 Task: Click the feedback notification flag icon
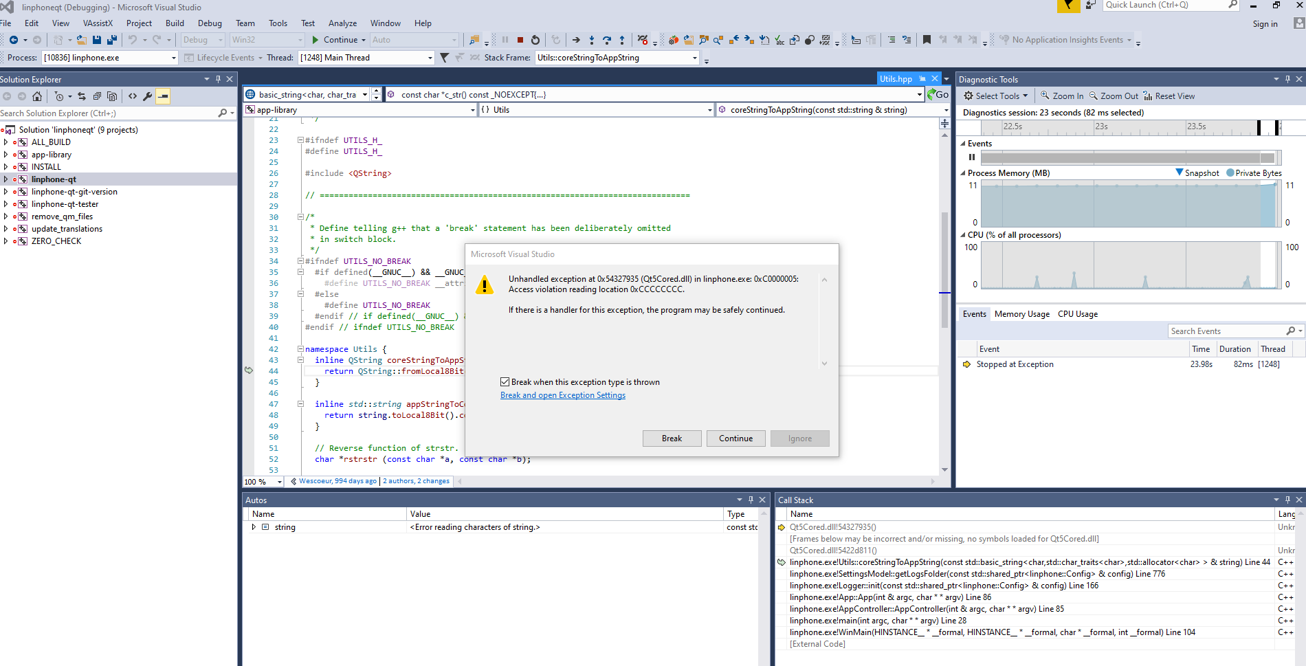pyautogui.click(x=1068, y=5)
